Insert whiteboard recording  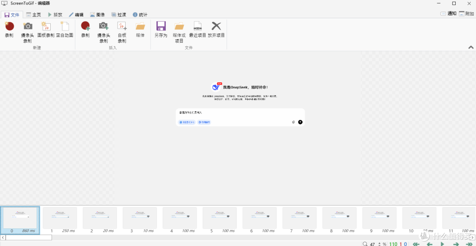click(x=122, y=32)
